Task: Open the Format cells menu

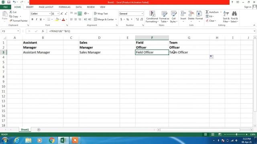Action: tap(199, 16)
